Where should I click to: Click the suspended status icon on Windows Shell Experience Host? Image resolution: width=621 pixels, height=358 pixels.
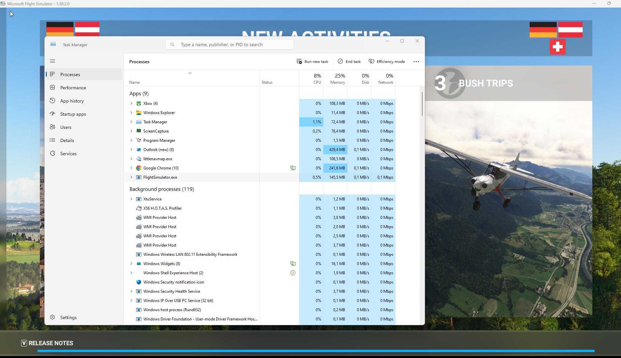click(293, 273)
